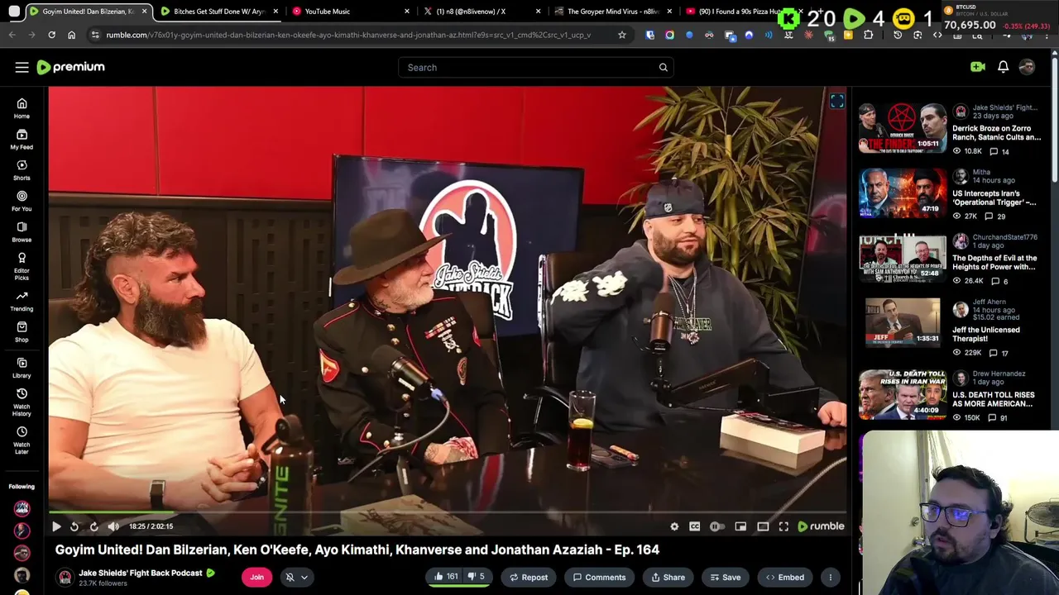The height and width of the screenshot is (595, 1059).
Task: Click the Rumble Premium logo
Action: (70, 67)
